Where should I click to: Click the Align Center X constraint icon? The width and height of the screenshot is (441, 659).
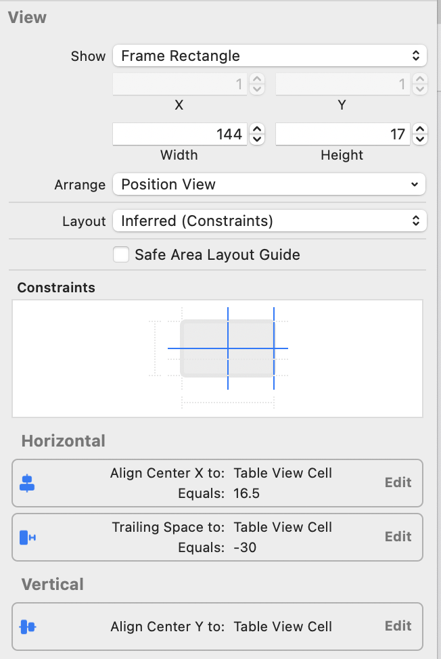point(27,483)
